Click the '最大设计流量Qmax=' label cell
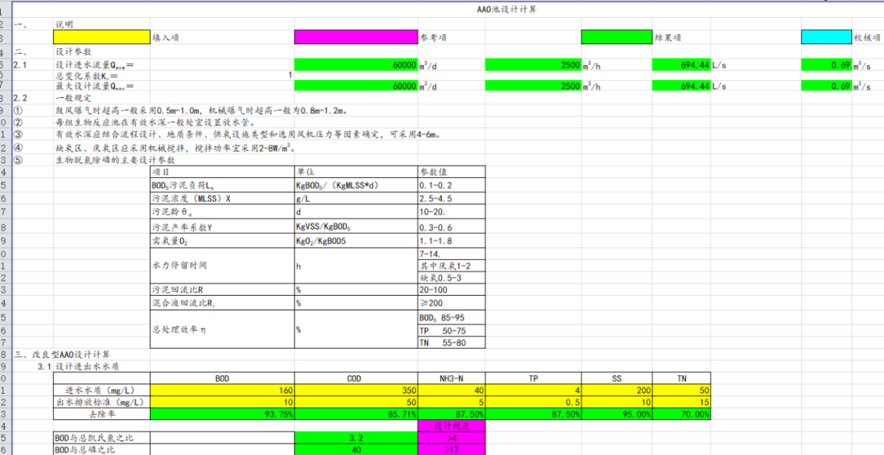Screen dimensions: 884x455 pyautogui.click(x=95, y=87)
